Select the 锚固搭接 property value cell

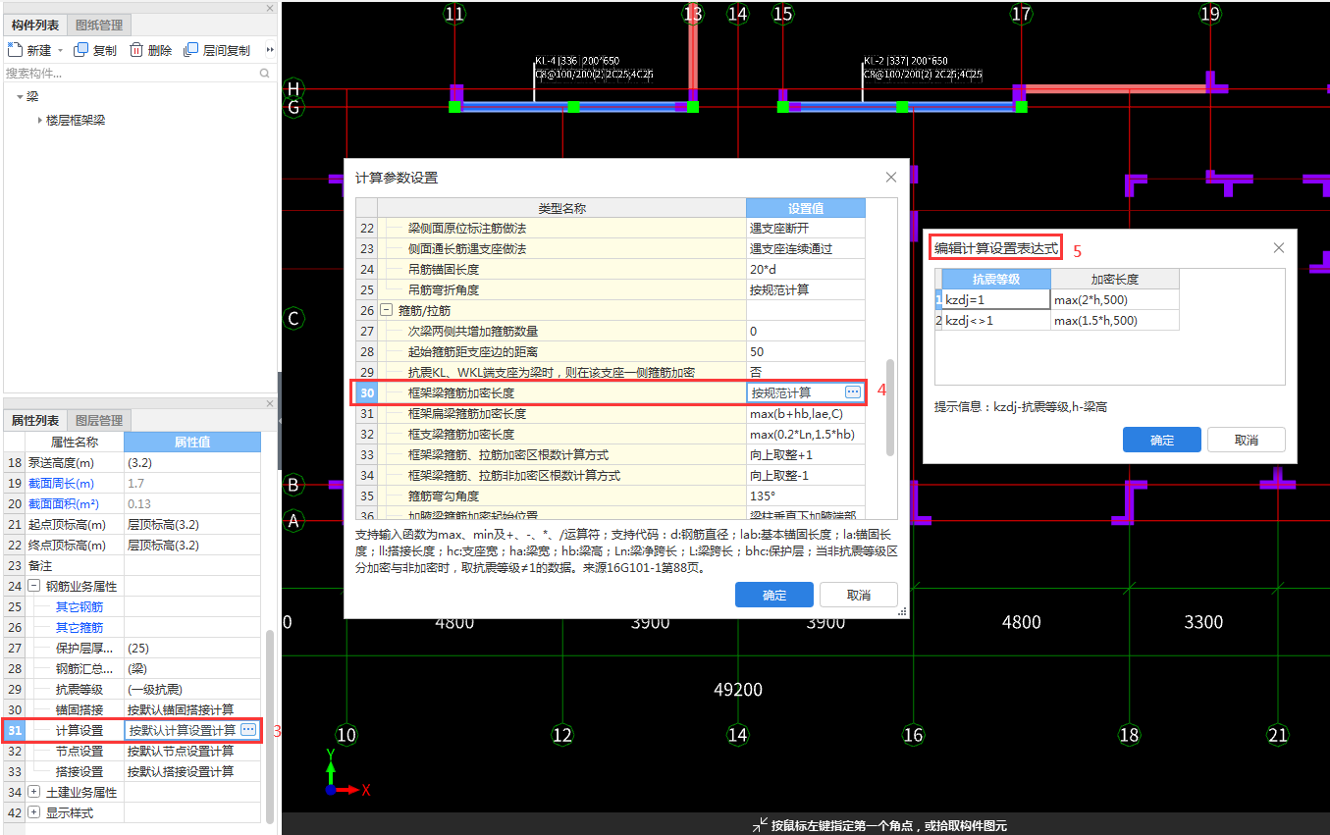(192, 709)
